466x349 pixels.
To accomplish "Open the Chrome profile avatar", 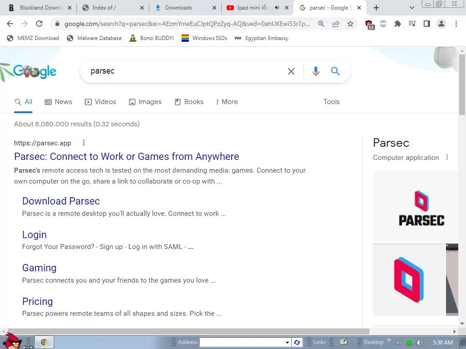I will click(441, 24).
